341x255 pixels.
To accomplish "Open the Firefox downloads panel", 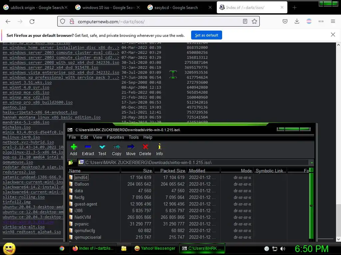I will [x=297, y=21].
